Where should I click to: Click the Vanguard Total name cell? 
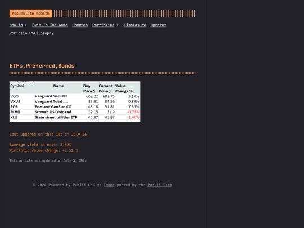[51, 101]
